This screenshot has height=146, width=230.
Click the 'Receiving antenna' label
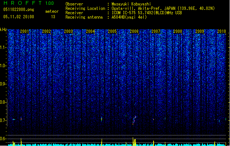(84, 17)
